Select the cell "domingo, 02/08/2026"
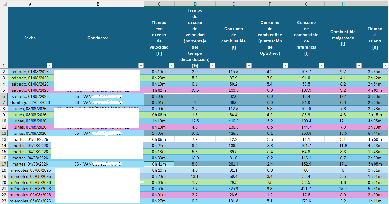 pos(30,102)
